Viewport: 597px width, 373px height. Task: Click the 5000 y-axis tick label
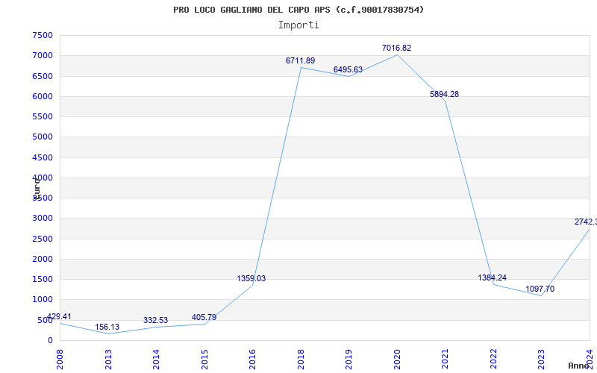point(43,137)
